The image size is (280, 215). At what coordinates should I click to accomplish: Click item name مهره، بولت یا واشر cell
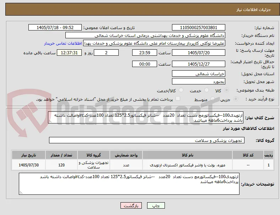coord(187,165)
